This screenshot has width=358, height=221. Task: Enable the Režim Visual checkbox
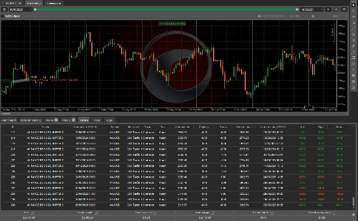[3, 16]
